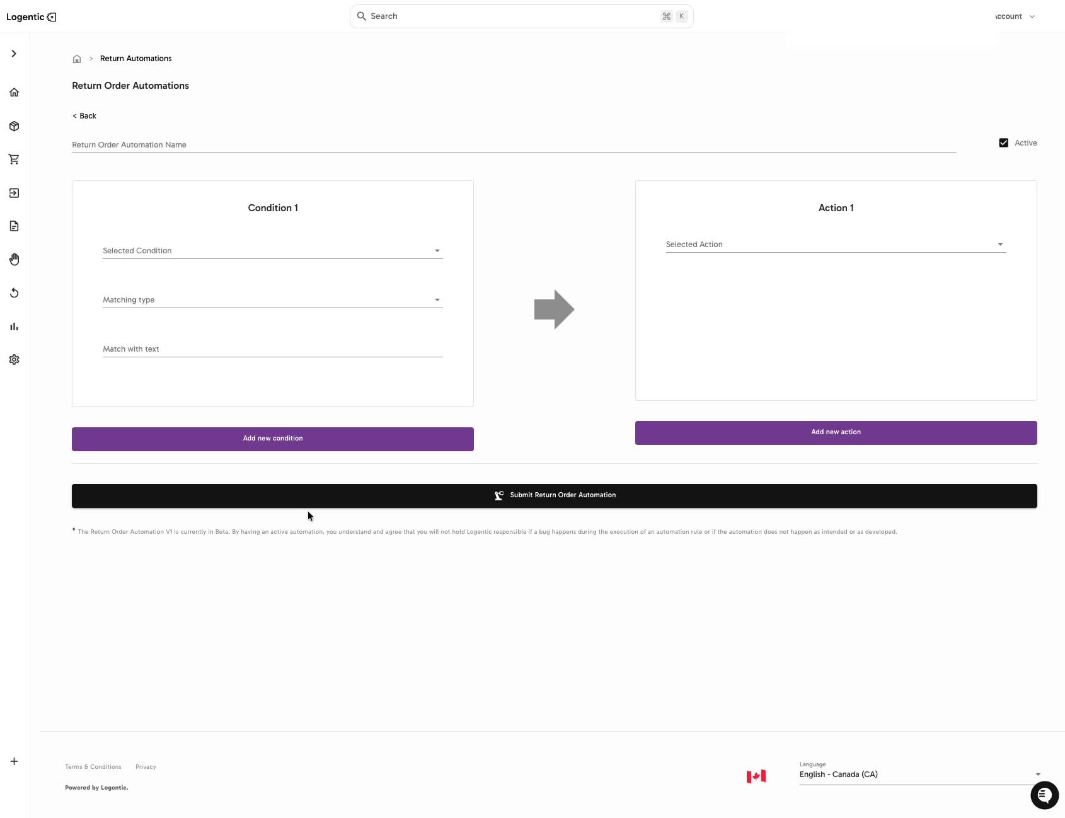
Task: Focus the Match with text field
Action: pos(272,349)
